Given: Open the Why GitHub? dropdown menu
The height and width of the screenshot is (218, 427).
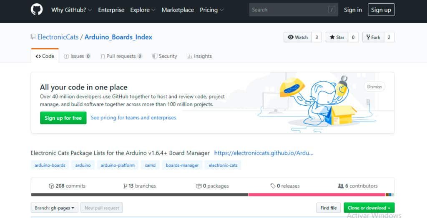Looking at the screenshot, I should tap(72, 10).
